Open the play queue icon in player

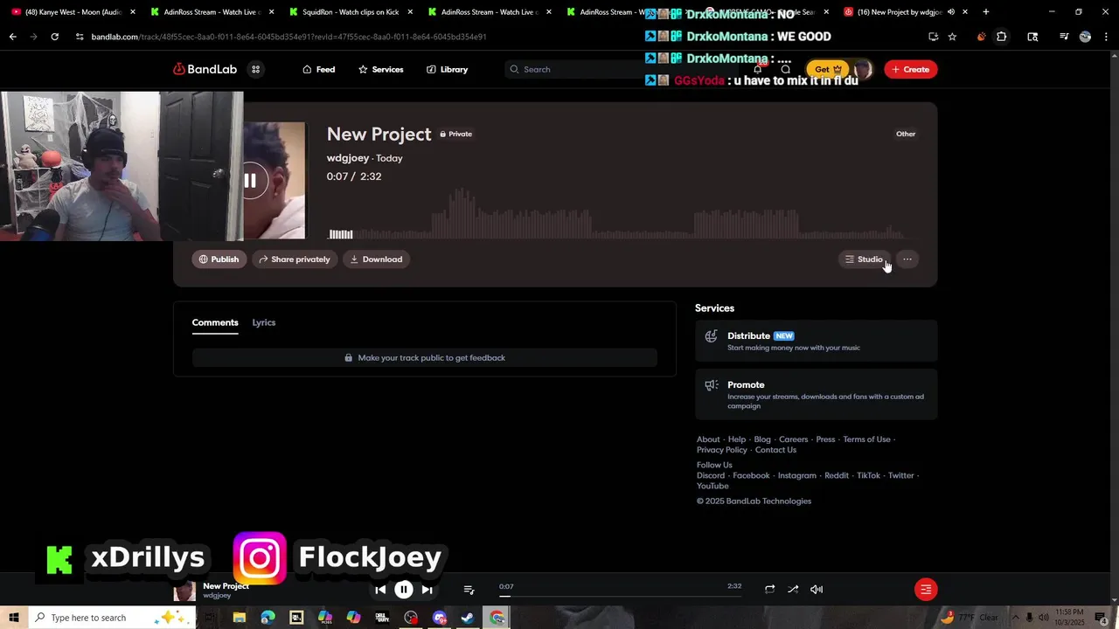click(469, 590)
